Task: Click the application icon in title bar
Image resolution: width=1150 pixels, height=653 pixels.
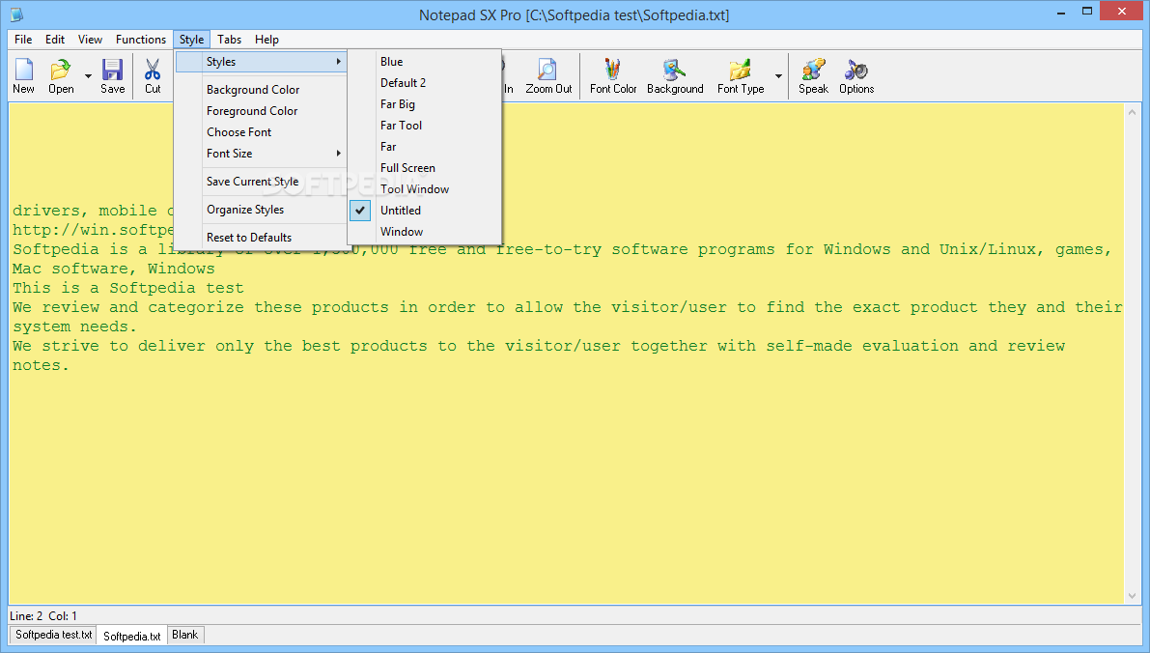Action: pos(16,14)
